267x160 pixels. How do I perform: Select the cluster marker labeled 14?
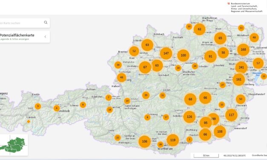[127, 101]
